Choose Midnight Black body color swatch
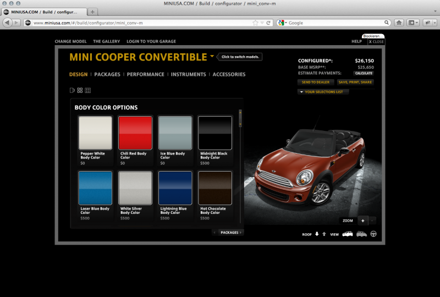440x297 pixels. click(215, 133)
